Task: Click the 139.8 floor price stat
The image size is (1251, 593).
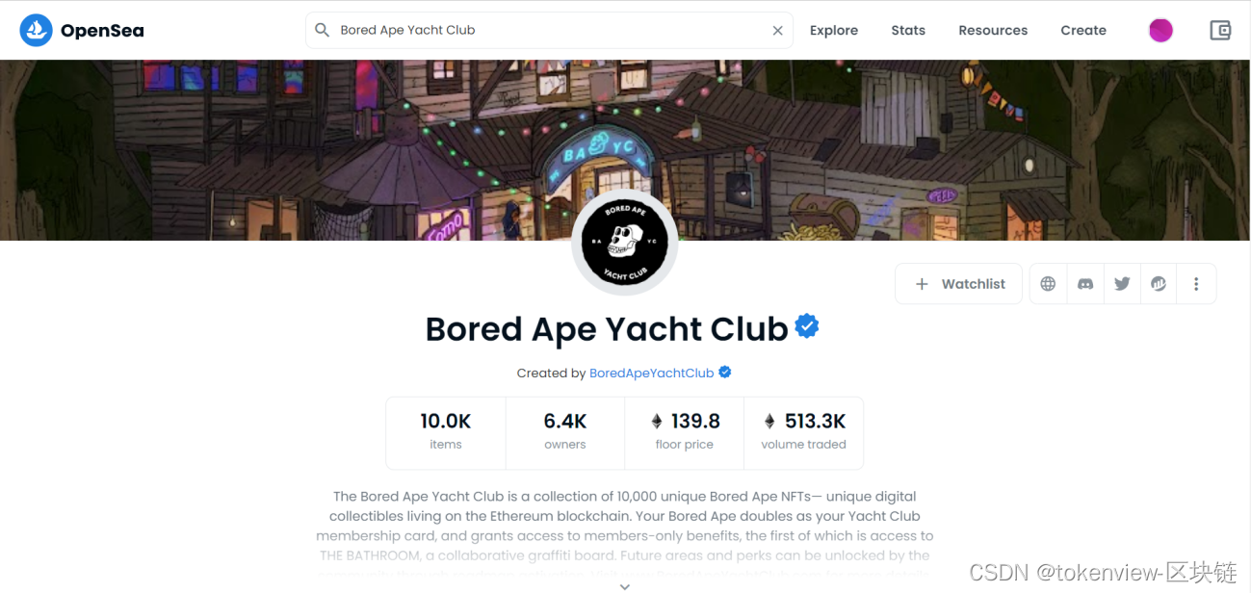Action: 685,431
